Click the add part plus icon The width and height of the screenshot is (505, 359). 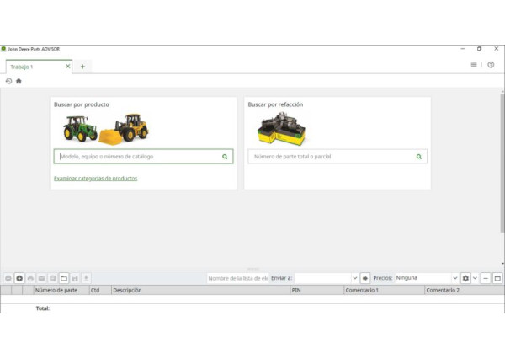click(x=19, y=278)
